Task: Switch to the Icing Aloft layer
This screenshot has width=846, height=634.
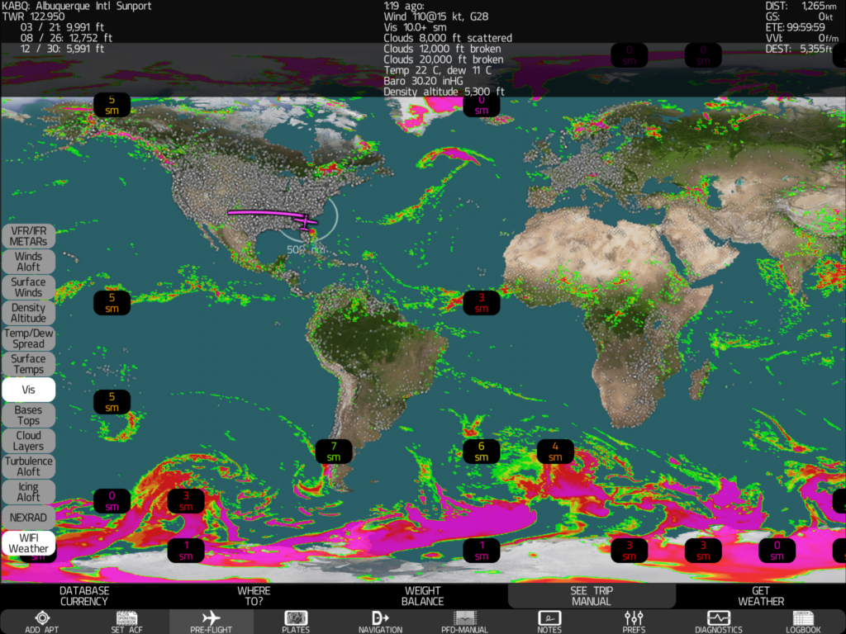Action: point(28,492)
